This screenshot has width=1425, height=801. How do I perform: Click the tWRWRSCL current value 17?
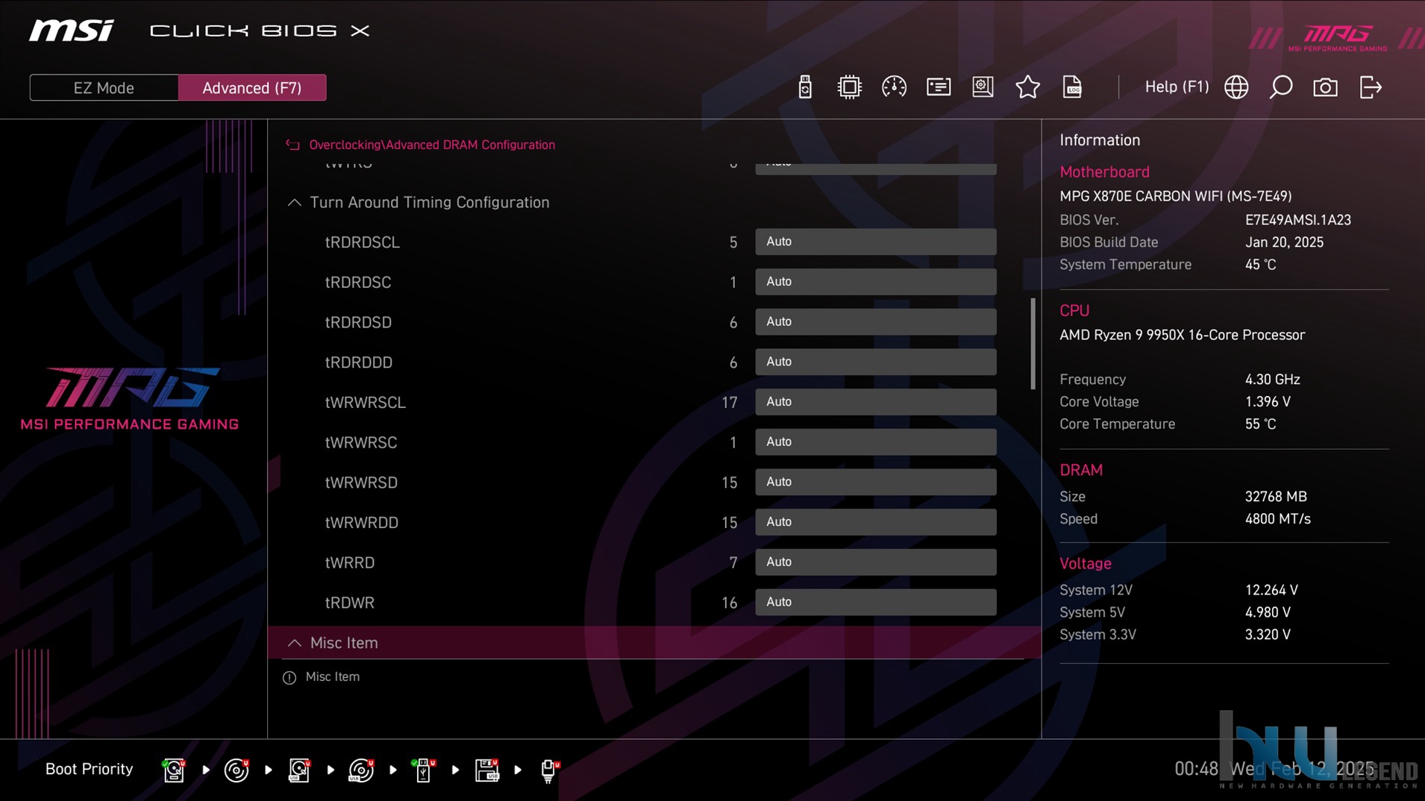tap(729, 403)
